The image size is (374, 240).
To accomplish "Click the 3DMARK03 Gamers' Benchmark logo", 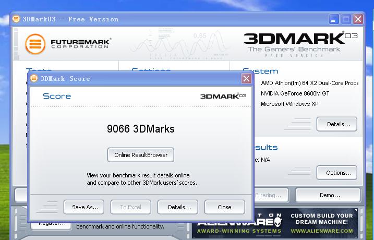I will coord(300,44).
